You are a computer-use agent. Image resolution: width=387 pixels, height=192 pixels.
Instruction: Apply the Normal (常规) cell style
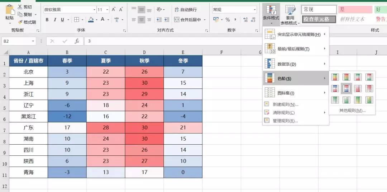(319, 10)
